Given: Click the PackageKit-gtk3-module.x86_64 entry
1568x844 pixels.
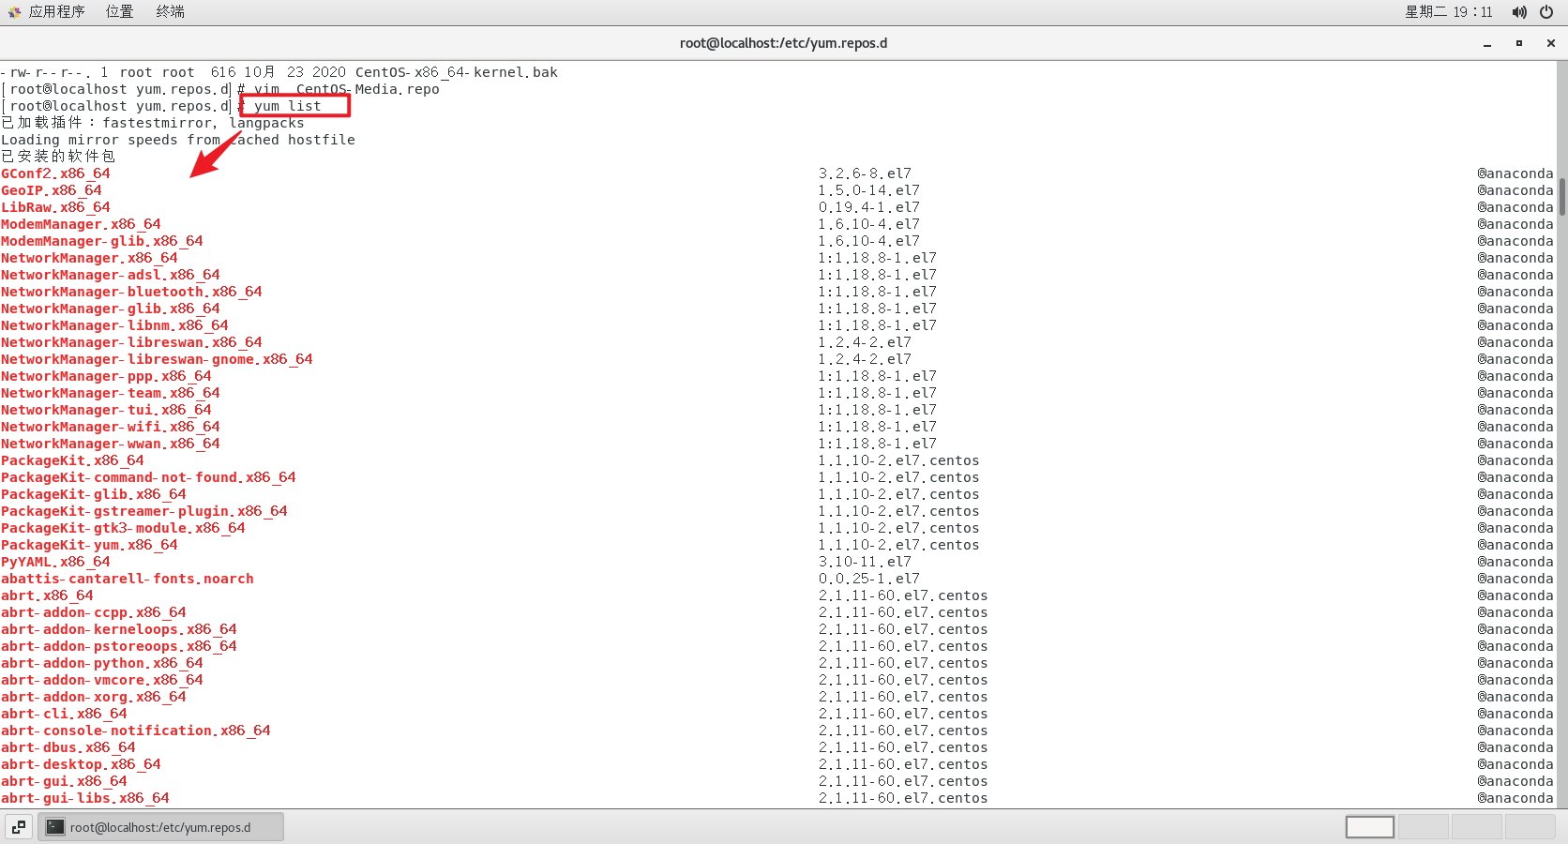Looking at the screenshot, I should (x=123, y=528).
